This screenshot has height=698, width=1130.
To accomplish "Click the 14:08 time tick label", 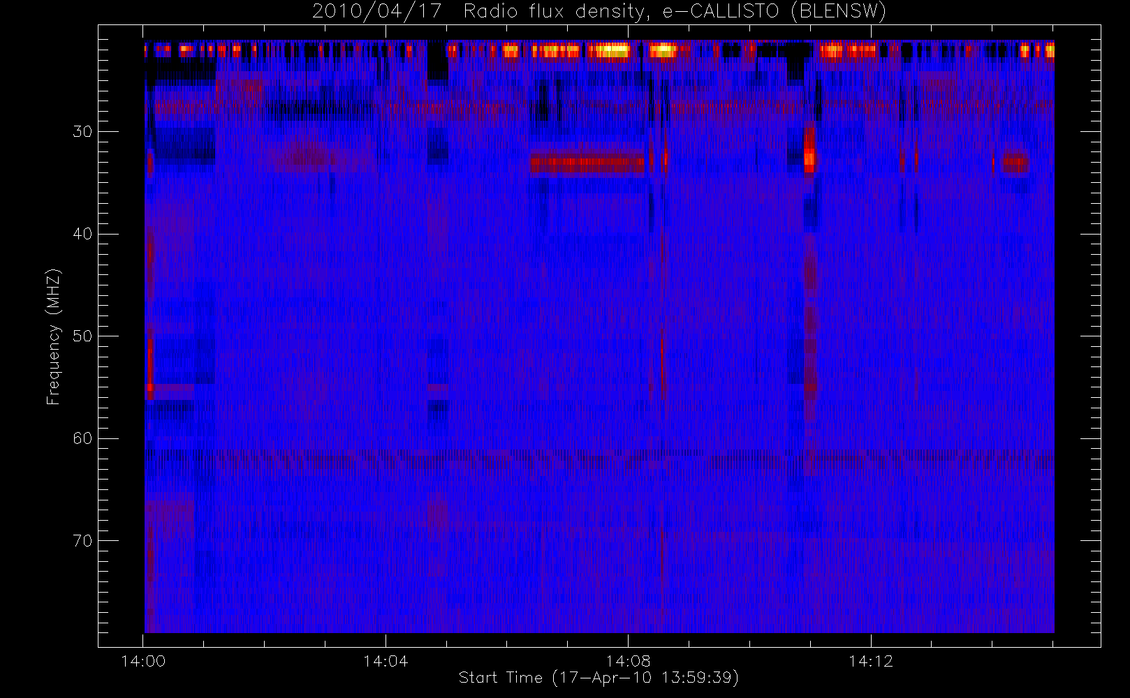I will [x=628, y=661].
